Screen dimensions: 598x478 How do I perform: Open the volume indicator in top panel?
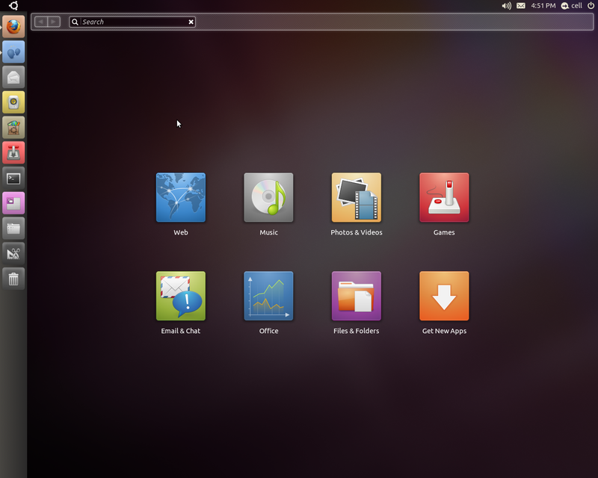coord(507,6)
